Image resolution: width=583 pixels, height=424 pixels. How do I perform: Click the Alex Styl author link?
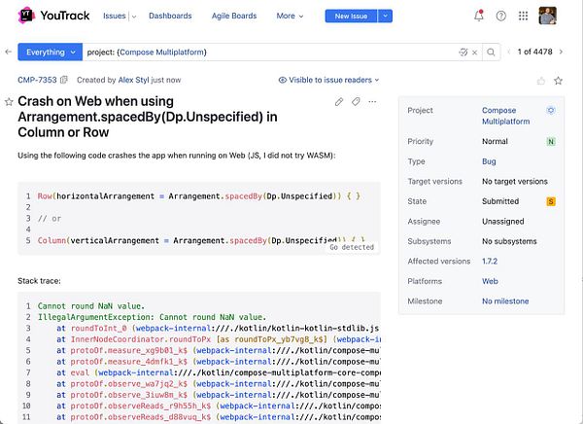click(133, 80)
